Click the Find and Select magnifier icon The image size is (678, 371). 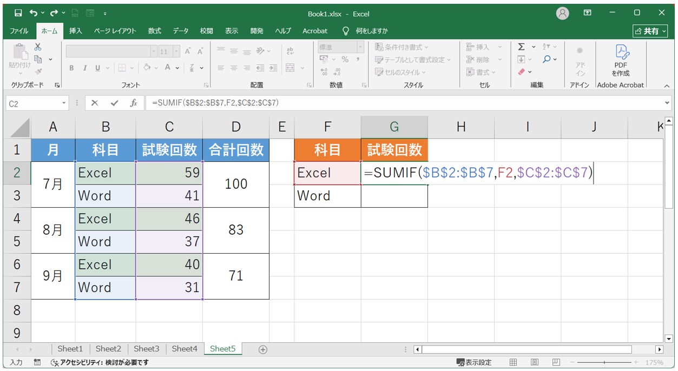click(x=547, y=59)
